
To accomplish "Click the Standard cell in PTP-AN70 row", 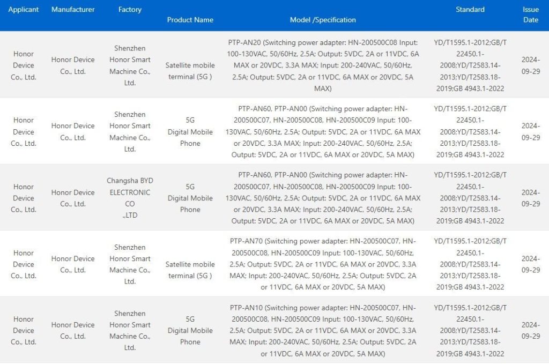I will click(470, 264).
